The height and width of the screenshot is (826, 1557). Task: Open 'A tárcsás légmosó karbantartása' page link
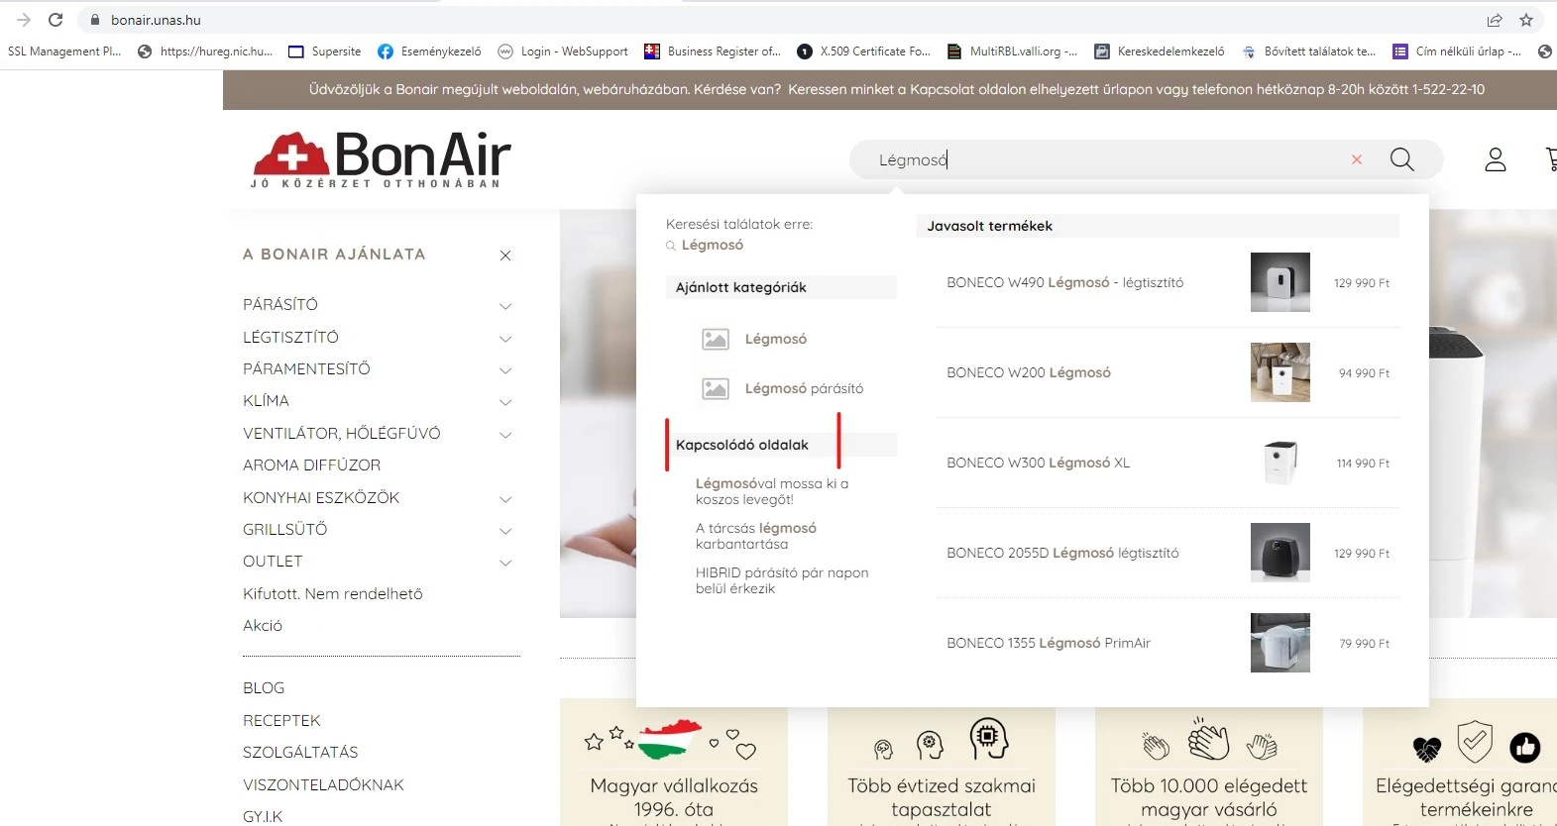[x=755, y=536]
